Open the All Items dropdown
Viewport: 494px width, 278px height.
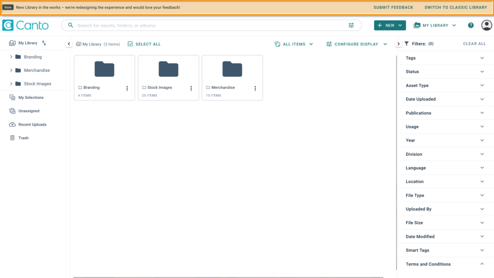[x=294, y=44]
